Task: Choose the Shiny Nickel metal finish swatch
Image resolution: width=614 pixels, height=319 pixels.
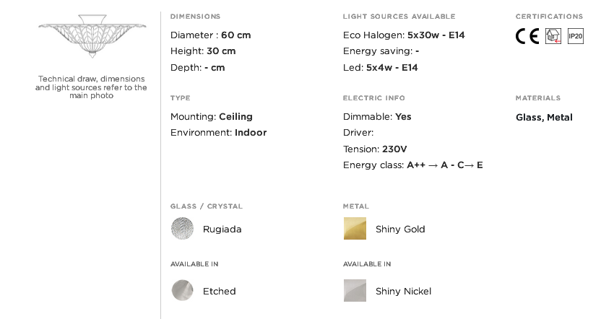Action: (355, 290)
